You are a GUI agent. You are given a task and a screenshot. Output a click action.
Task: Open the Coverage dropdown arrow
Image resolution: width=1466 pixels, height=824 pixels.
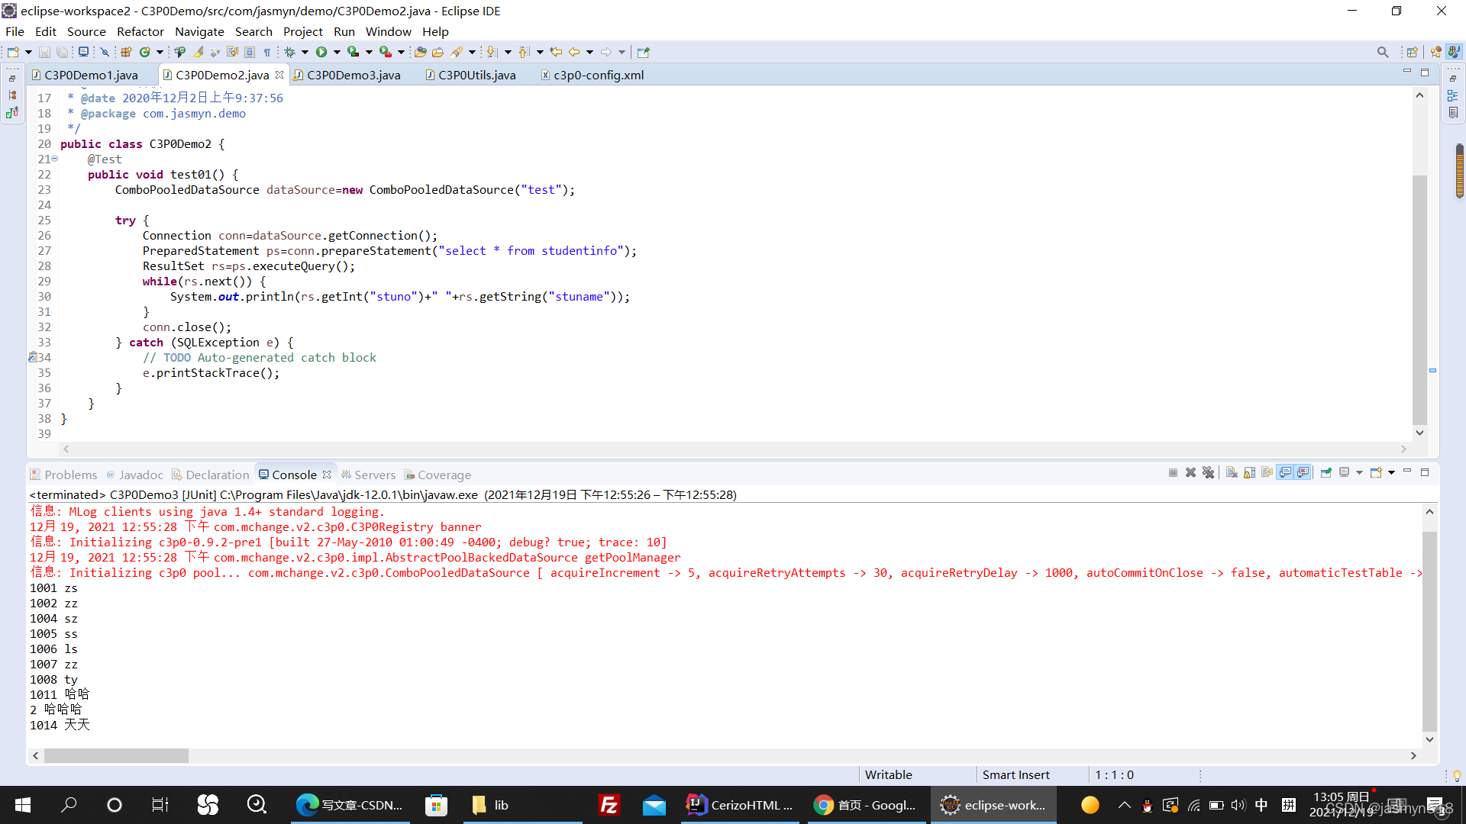[369, 52]
